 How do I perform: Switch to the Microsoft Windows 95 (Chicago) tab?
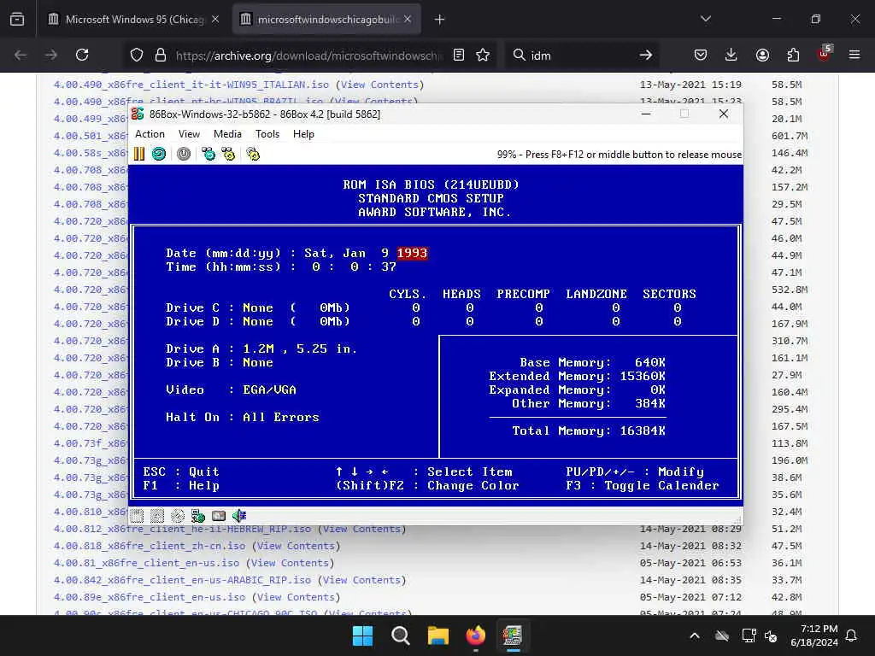132,20
